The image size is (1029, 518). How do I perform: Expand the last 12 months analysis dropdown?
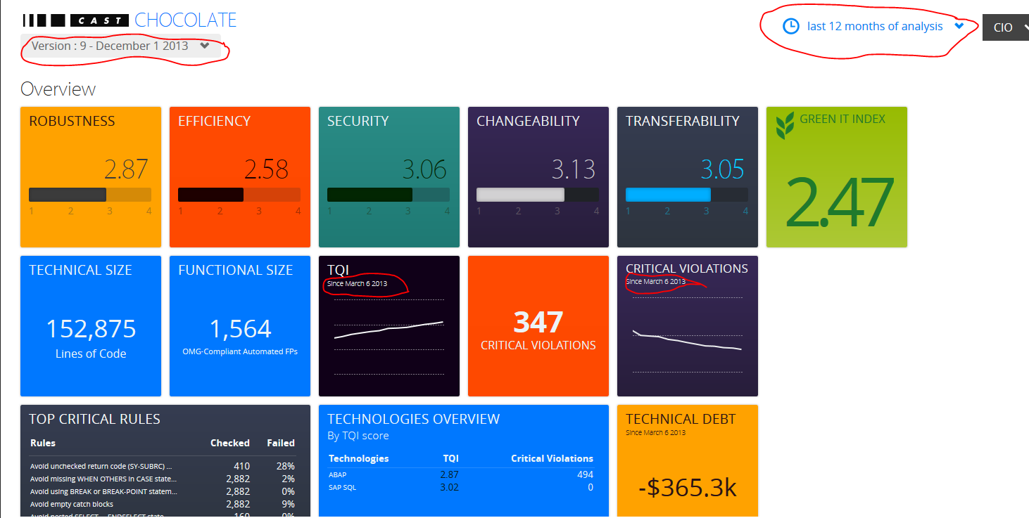point(873,26)
